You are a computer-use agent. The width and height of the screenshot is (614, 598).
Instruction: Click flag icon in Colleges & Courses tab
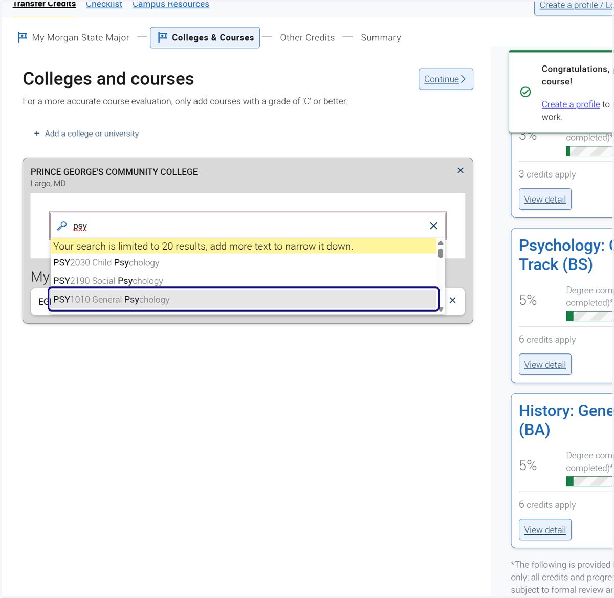(163, 37)
